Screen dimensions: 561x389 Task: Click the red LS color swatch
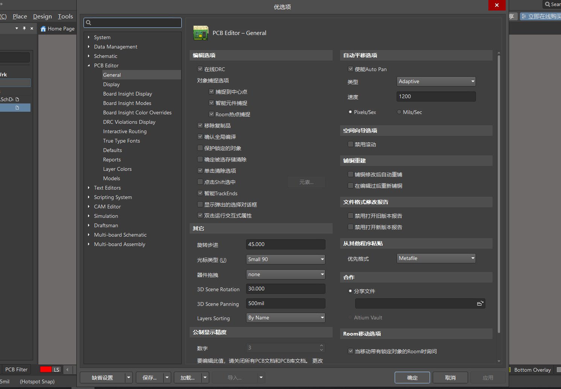46,369
